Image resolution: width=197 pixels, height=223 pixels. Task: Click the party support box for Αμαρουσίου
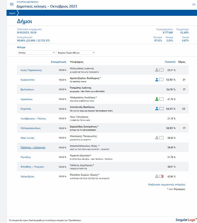[161, 80]
